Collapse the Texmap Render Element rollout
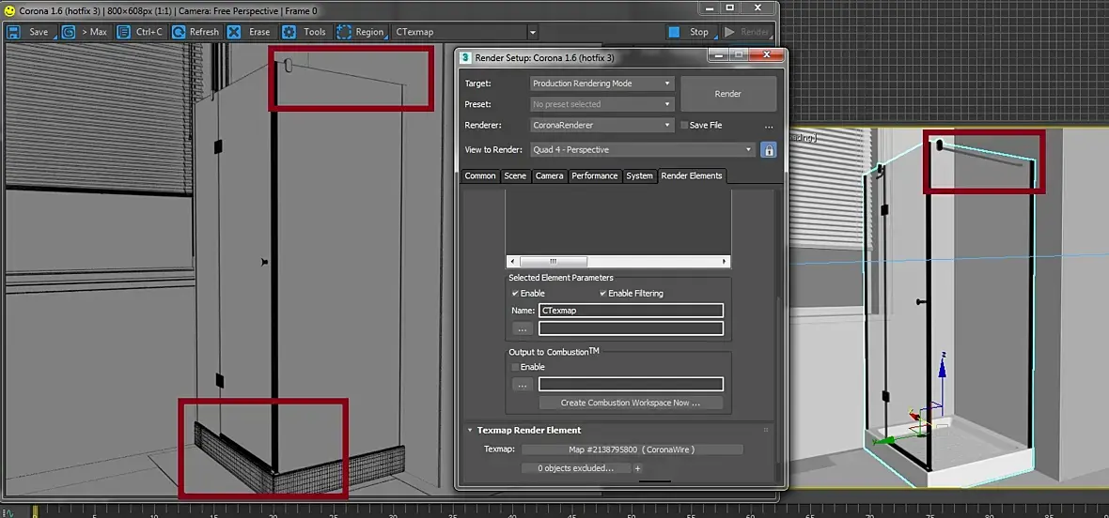 click(x=470, y=430)
